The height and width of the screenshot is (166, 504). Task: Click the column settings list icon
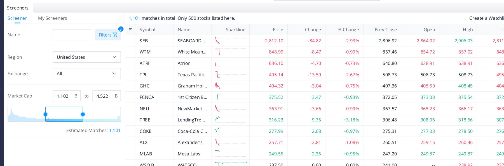[130, 30]
